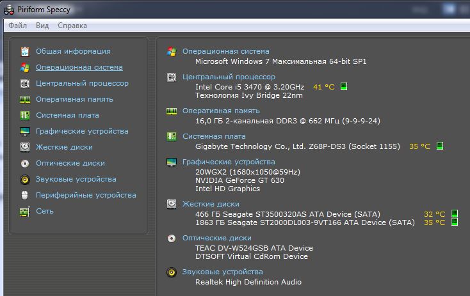Image resolution: width=470 pixels, height=296 pixels.
Task: Select Графические устройства in the sidebar
Action: [x=82, y=131]
